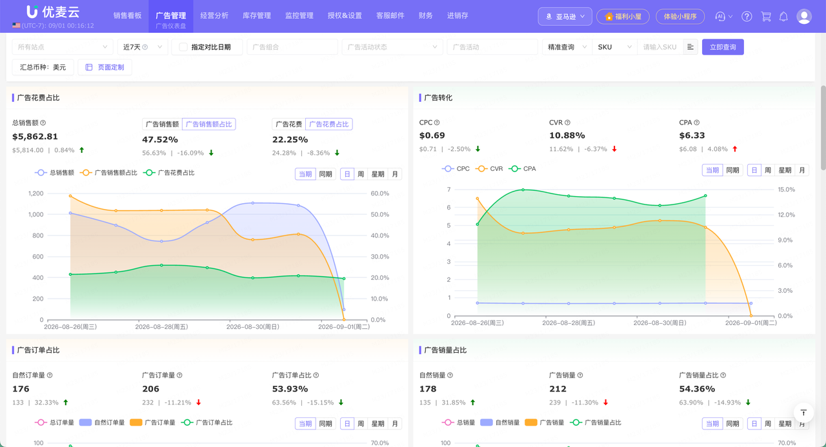Open the 广告活动 selector
The width and height of the screenshot is (826, 447).
[x=492, y=47]
